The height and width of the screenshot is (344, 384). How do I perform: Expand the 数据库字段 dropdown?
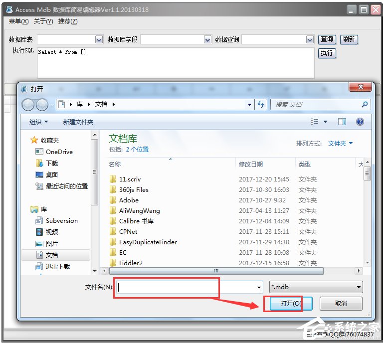pos(207,39)
